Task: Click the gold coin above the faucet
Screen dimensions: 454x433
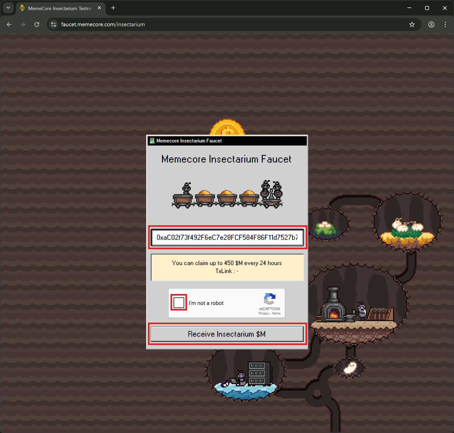Action: (227, 128)
